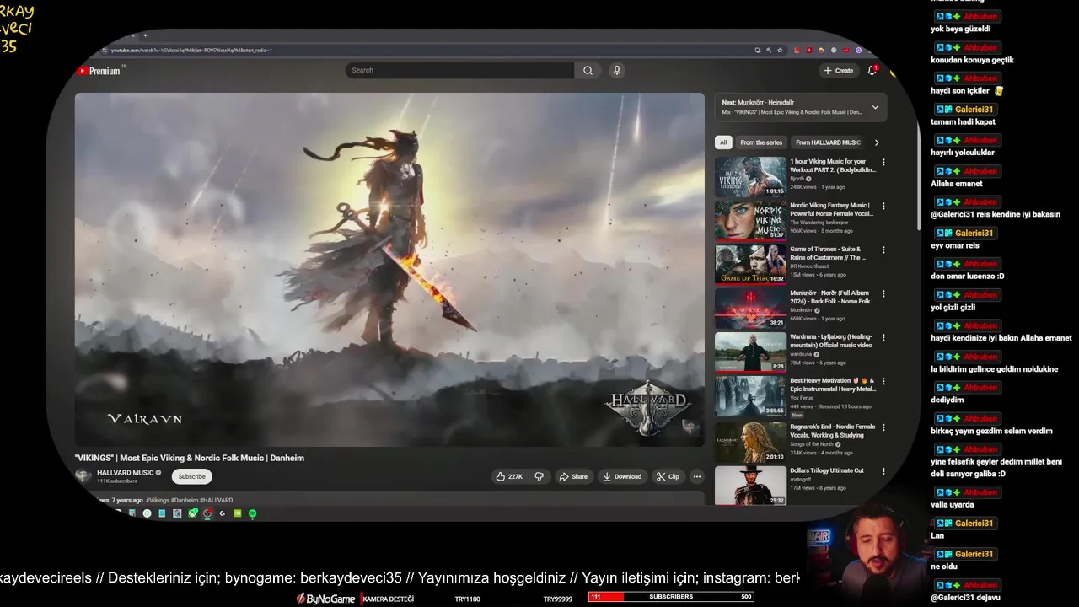Image resolution: width=1079 pixels, height=607 pixels.
Task: Open Wardruna Lyfjaberg official music video title
Action: coord(831,341)
